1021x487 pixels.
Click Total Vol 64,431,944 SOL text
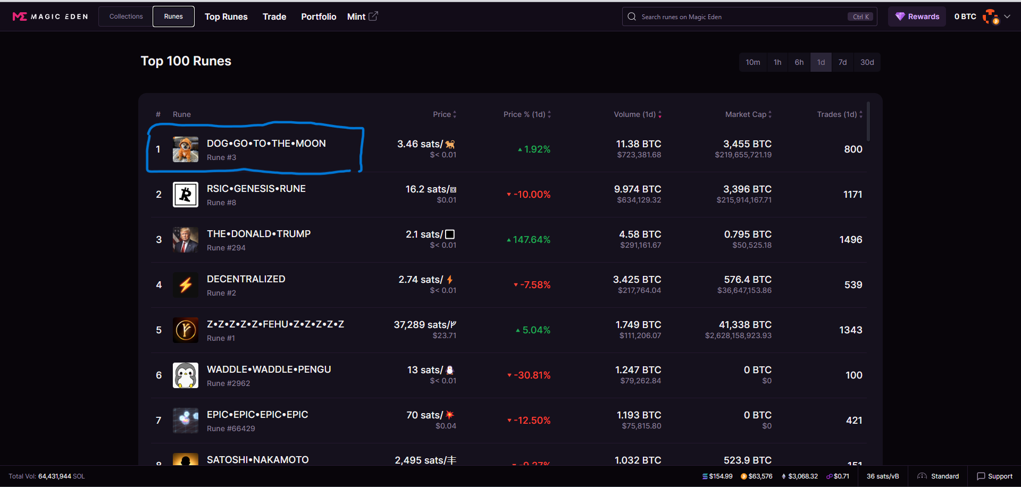47,476
